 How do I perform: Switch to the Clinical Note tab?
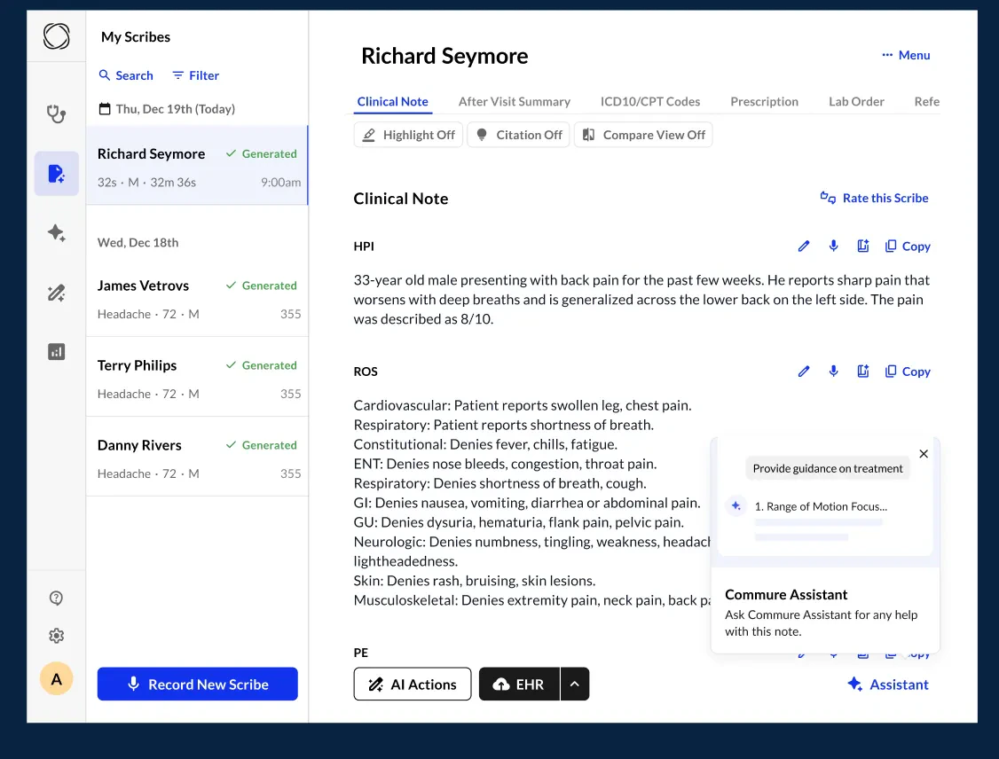click(x=392, y=101)
